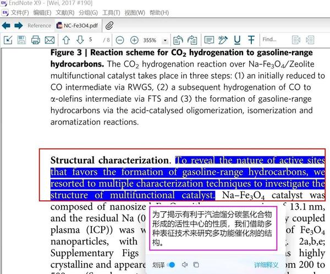Open the 详细释义 link
This screenshot has width=330, height=274.
pos(266,265)
